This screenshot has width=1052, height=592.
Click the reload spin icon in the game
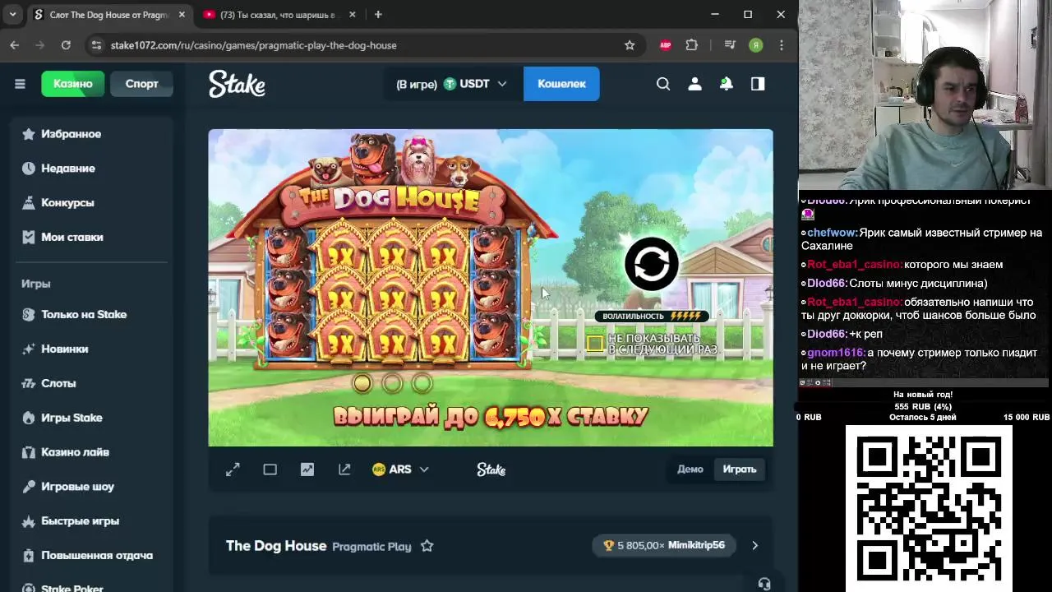coord(652,264)
